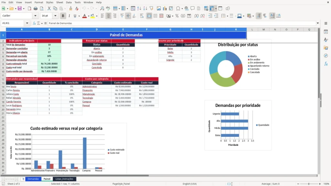Export directly as PDF icon

point(29,8)
